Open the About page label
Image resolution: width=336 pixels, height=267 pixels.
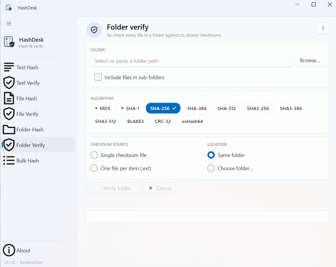click(24, 250)
